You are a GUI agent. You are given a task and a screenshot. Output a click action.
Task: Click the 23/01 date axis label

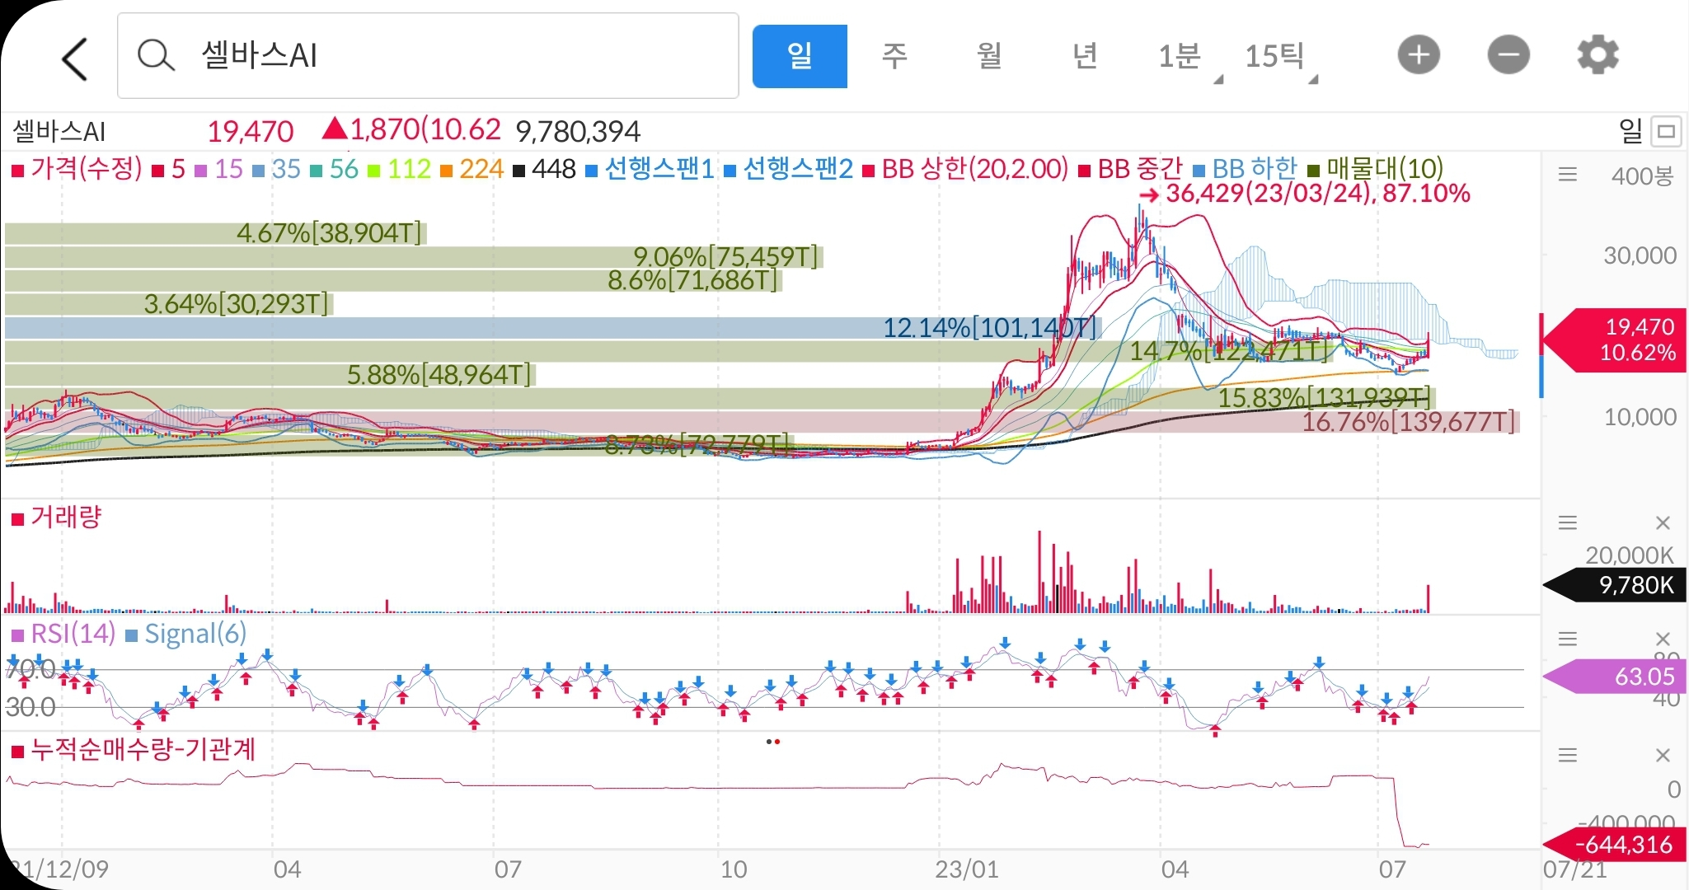[966, 869]
